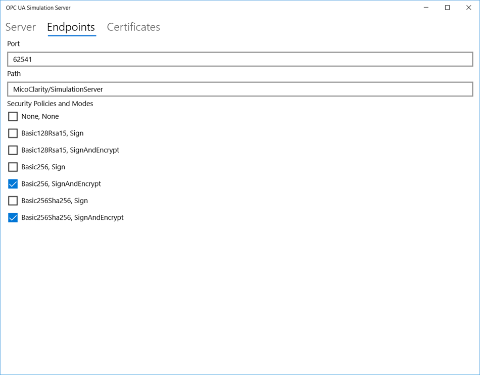Disable Basic256, SignAndEncrypt

13,184
